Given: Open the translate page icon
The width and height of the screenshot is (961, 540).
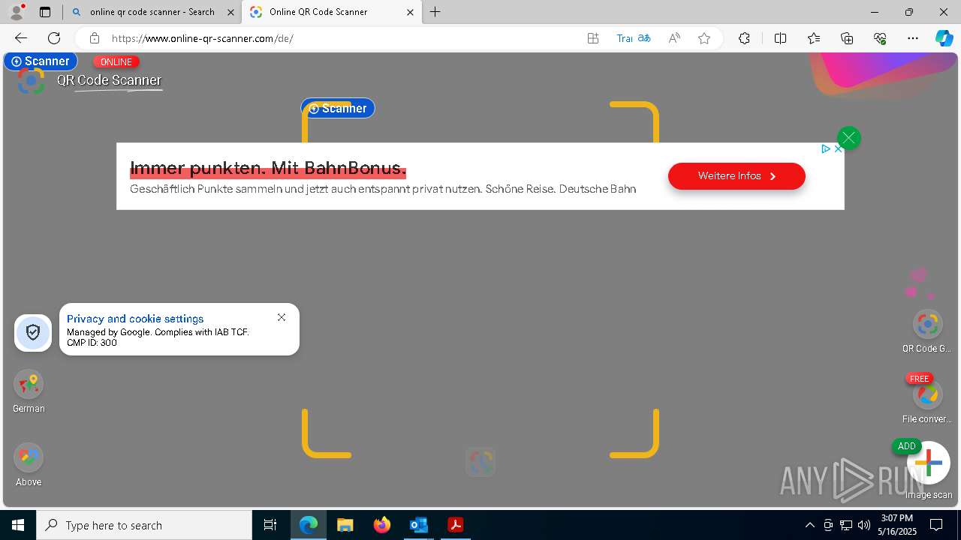Looking at the screenshot, I should (634, 38).
